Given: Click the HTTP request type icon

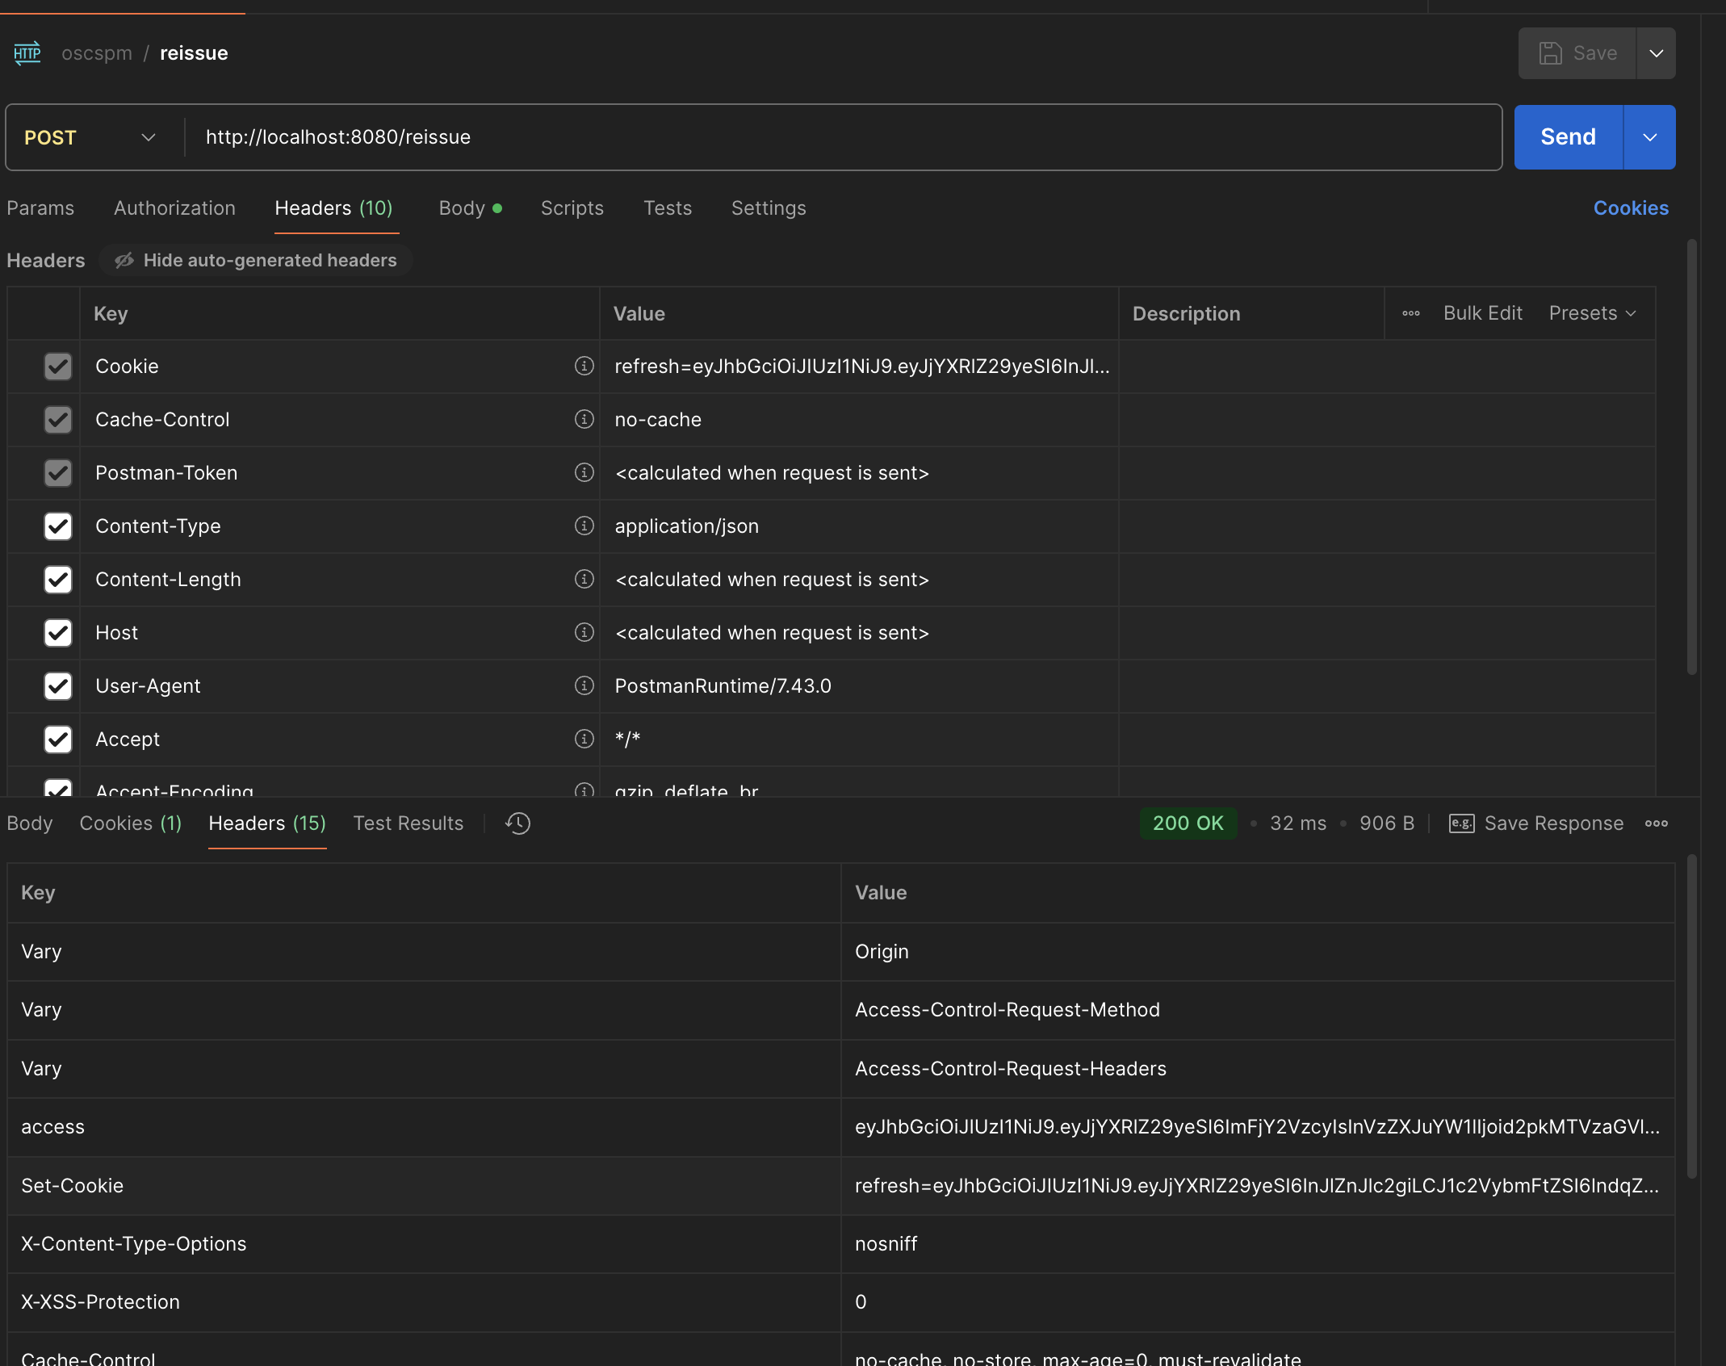Looking at the screenshot, I should pos(27,53).
